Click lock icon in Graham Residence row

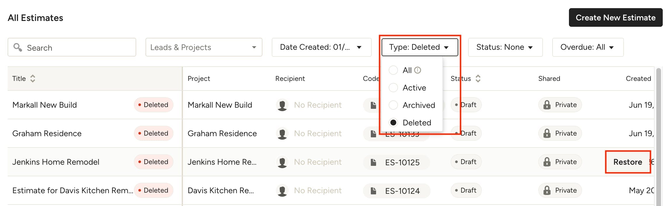547,133
